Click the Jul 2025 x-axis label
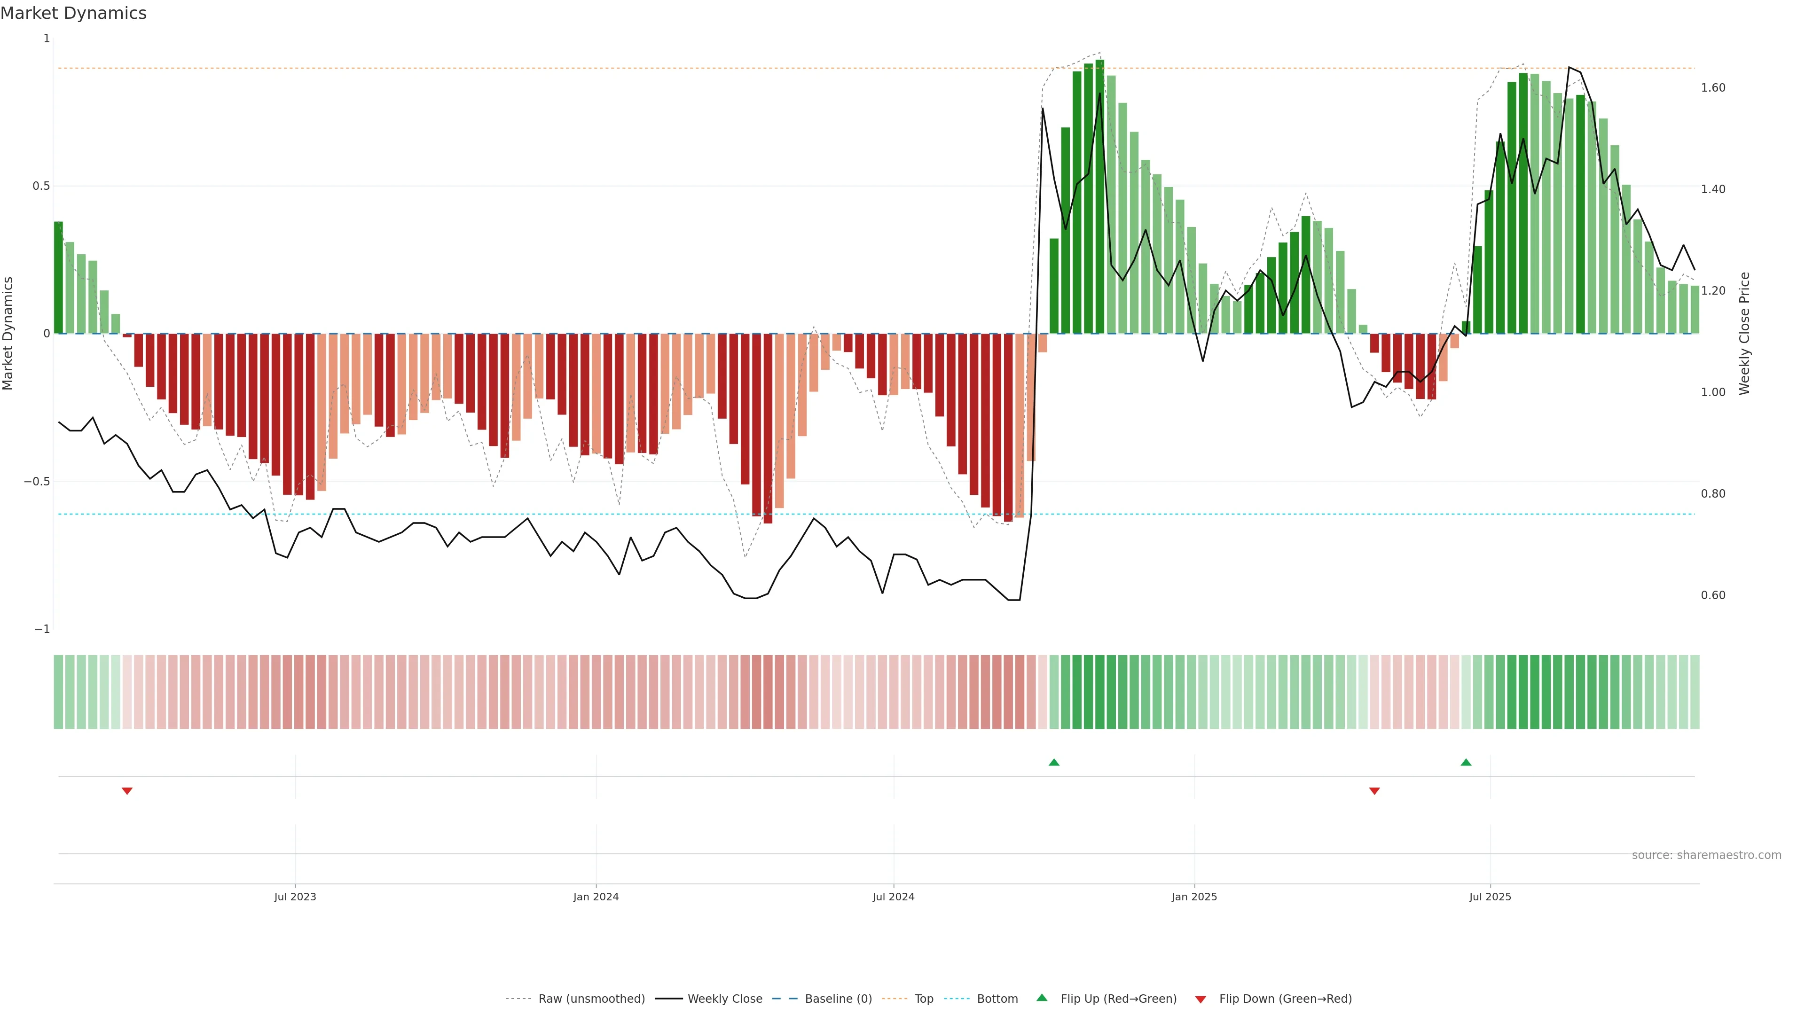The height and width of the screenshot is (1015, 1805). click(x=1490, y=897)
